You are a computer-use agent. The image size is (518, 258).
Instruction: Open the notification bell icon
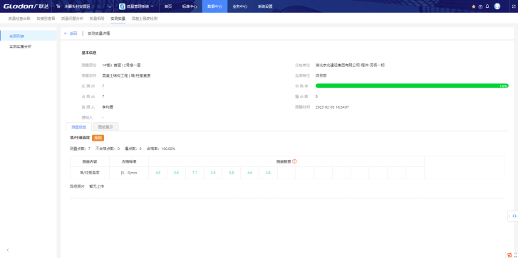click(487, 6)
